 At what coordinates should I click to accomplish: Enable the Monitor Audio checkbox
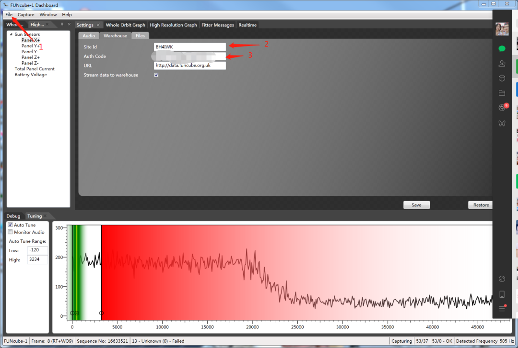point(10,232)
